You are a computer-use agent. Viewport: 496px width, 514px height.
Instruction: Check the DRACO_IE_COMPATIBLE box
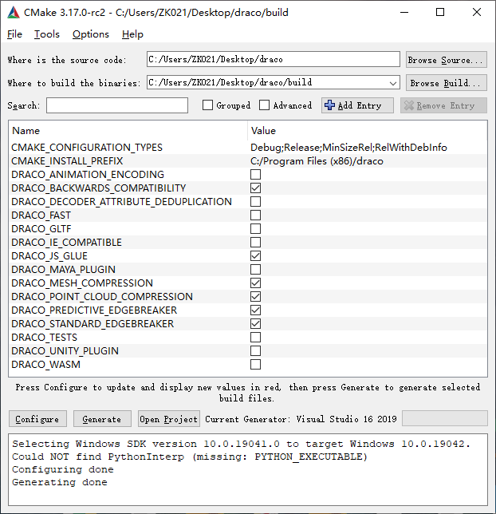255,243
